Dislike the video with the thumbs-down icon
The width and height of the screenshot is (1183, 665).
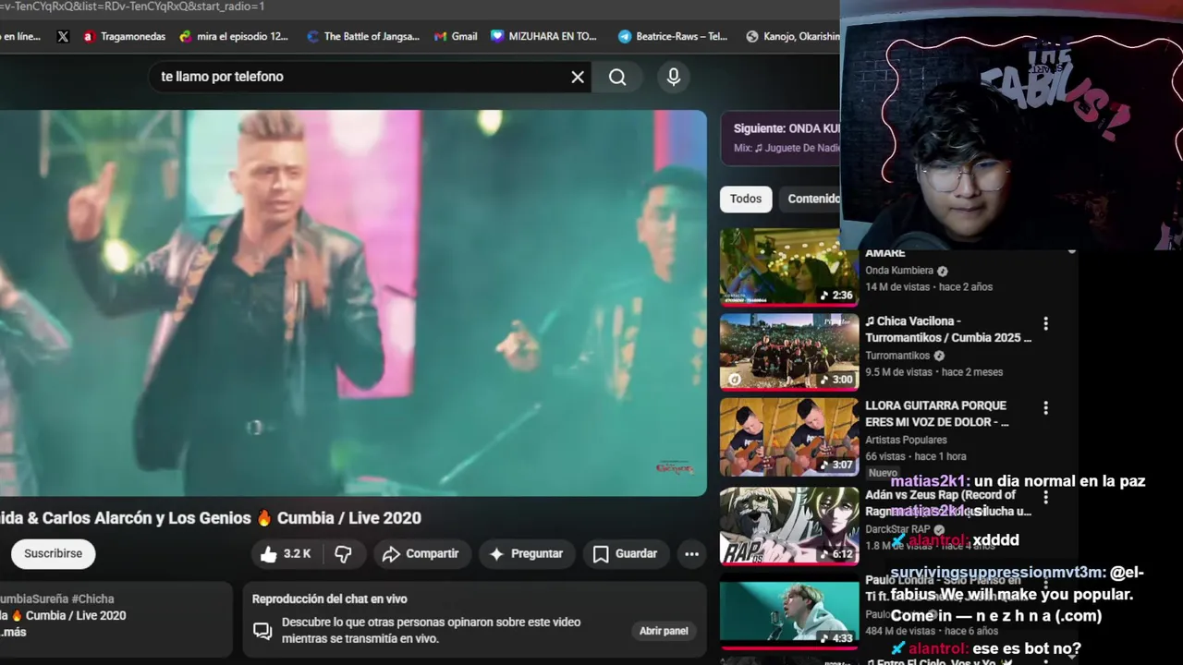pyautogui.click(x=343, y=553)
